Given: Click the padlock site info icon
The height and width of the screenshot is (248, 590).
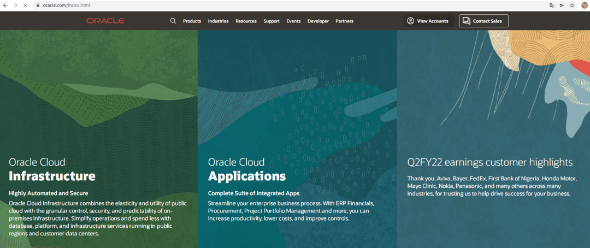Looking at the screenshot, I should coord(38,5).
